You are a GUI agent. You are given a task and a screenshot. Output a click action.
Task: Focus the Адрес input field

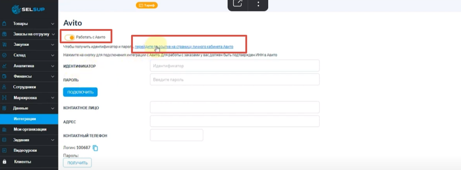click(235, 121)
